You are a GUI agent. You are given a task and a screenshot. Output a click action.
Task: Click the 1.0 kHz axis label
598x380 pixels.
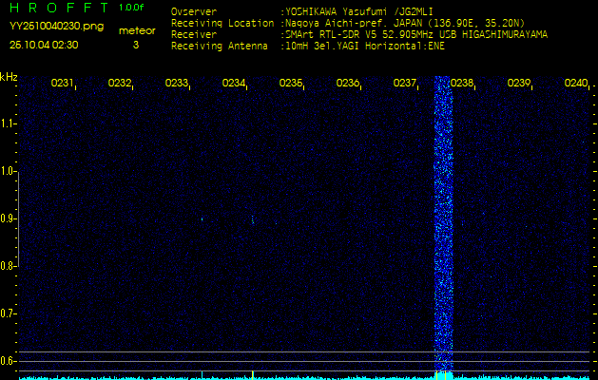click(x=7, y=172)
